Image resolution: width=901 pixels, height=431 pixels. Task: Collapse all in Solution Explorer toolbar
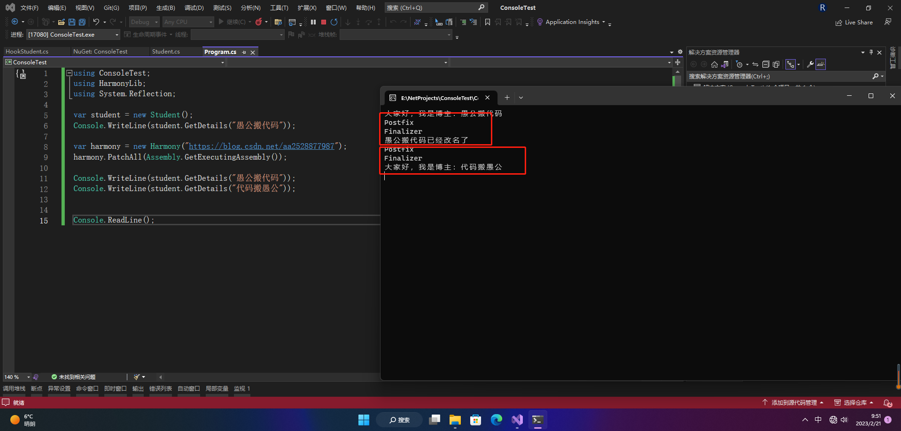click(766, 64)
